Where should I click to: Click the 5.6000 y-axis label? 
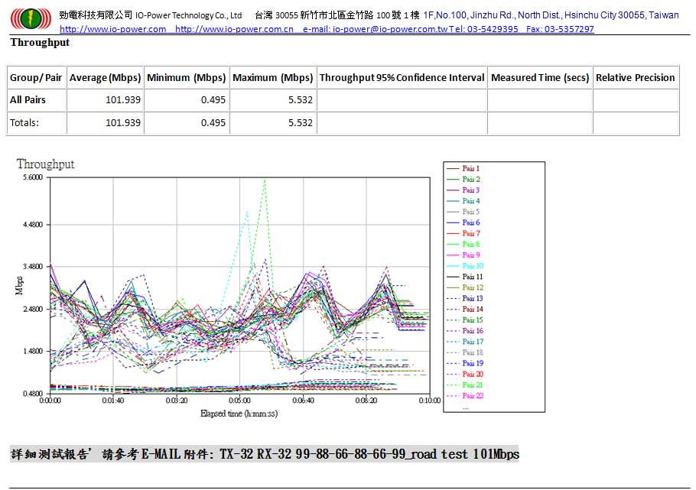pos(33,177)
